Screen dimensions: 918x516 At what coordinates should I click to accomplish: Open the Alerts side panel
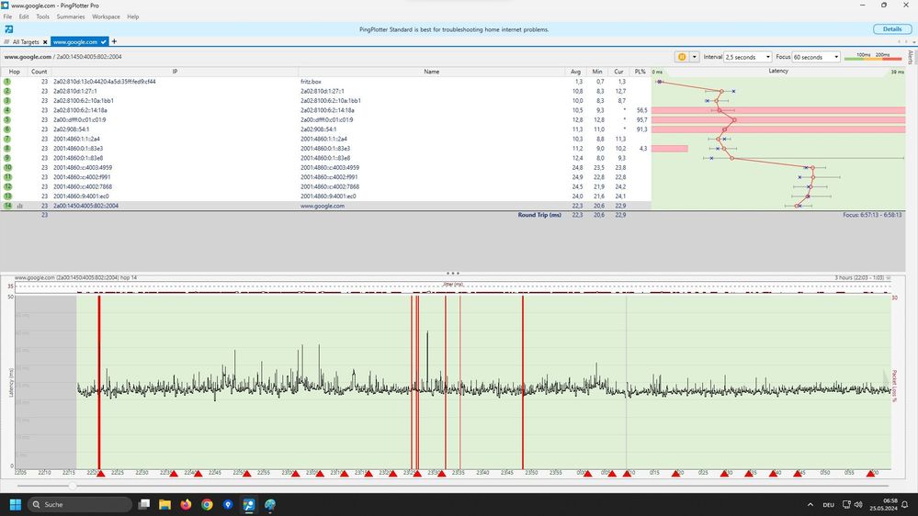(911, 57)
